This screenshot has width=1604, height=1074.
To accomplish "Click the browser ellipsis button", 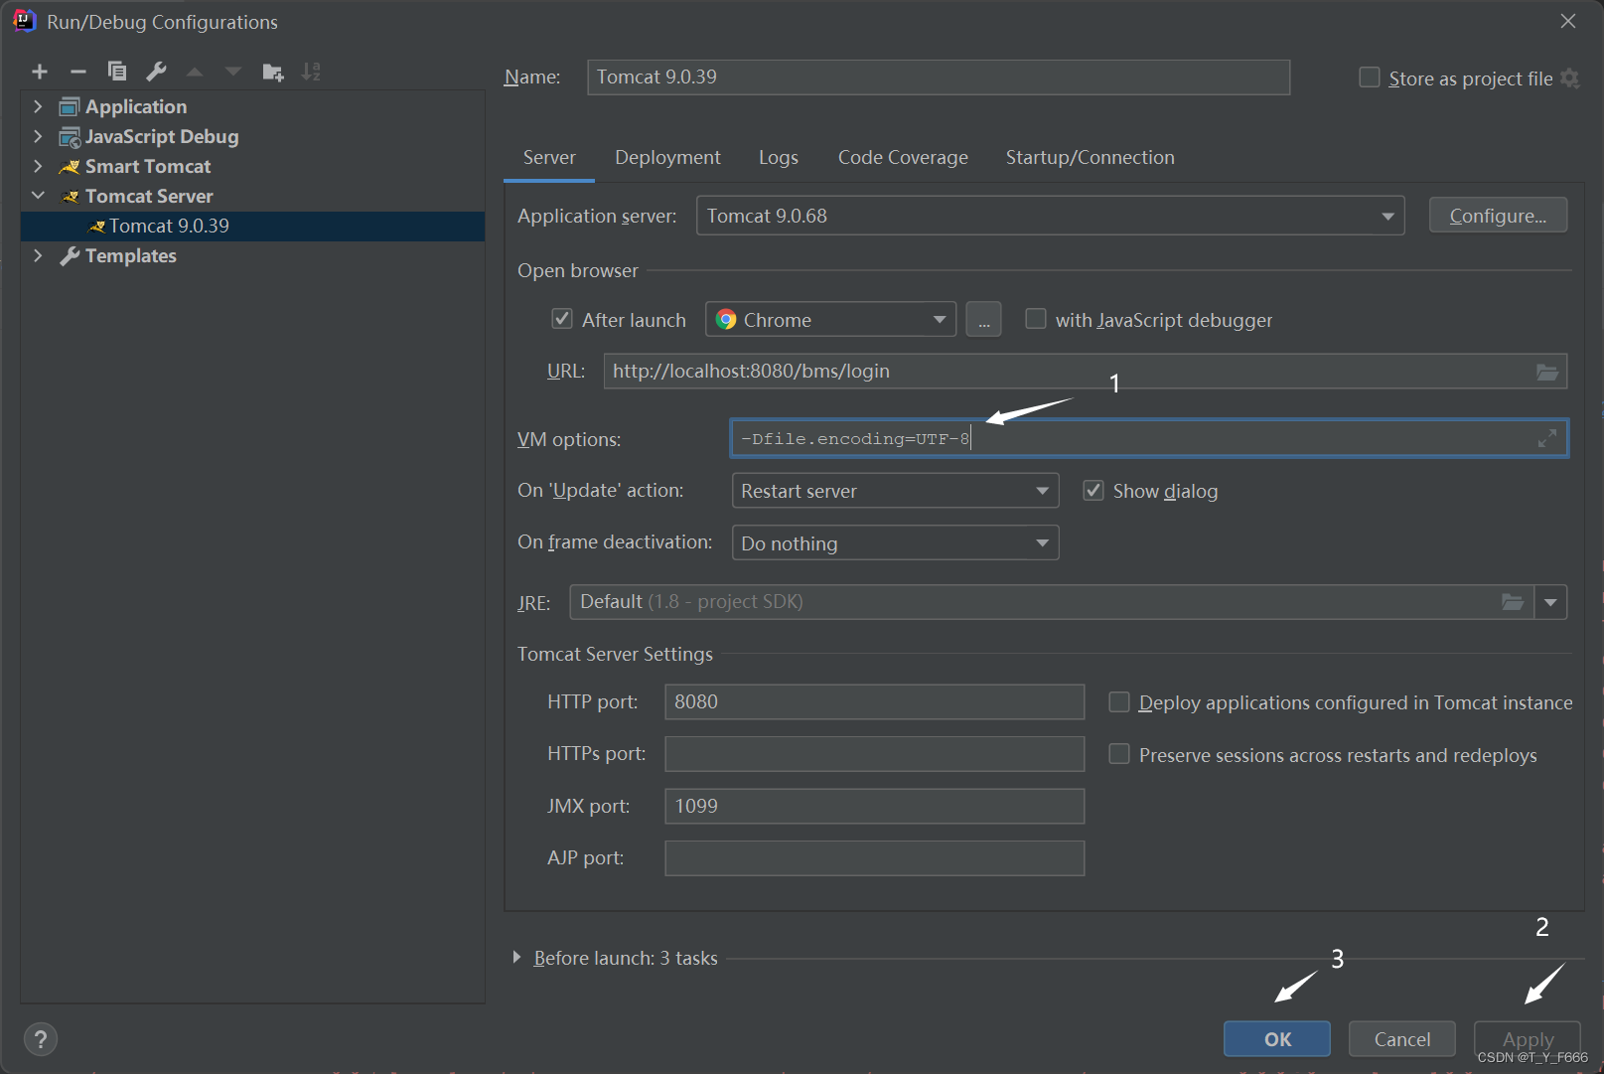I will [983, 320].
